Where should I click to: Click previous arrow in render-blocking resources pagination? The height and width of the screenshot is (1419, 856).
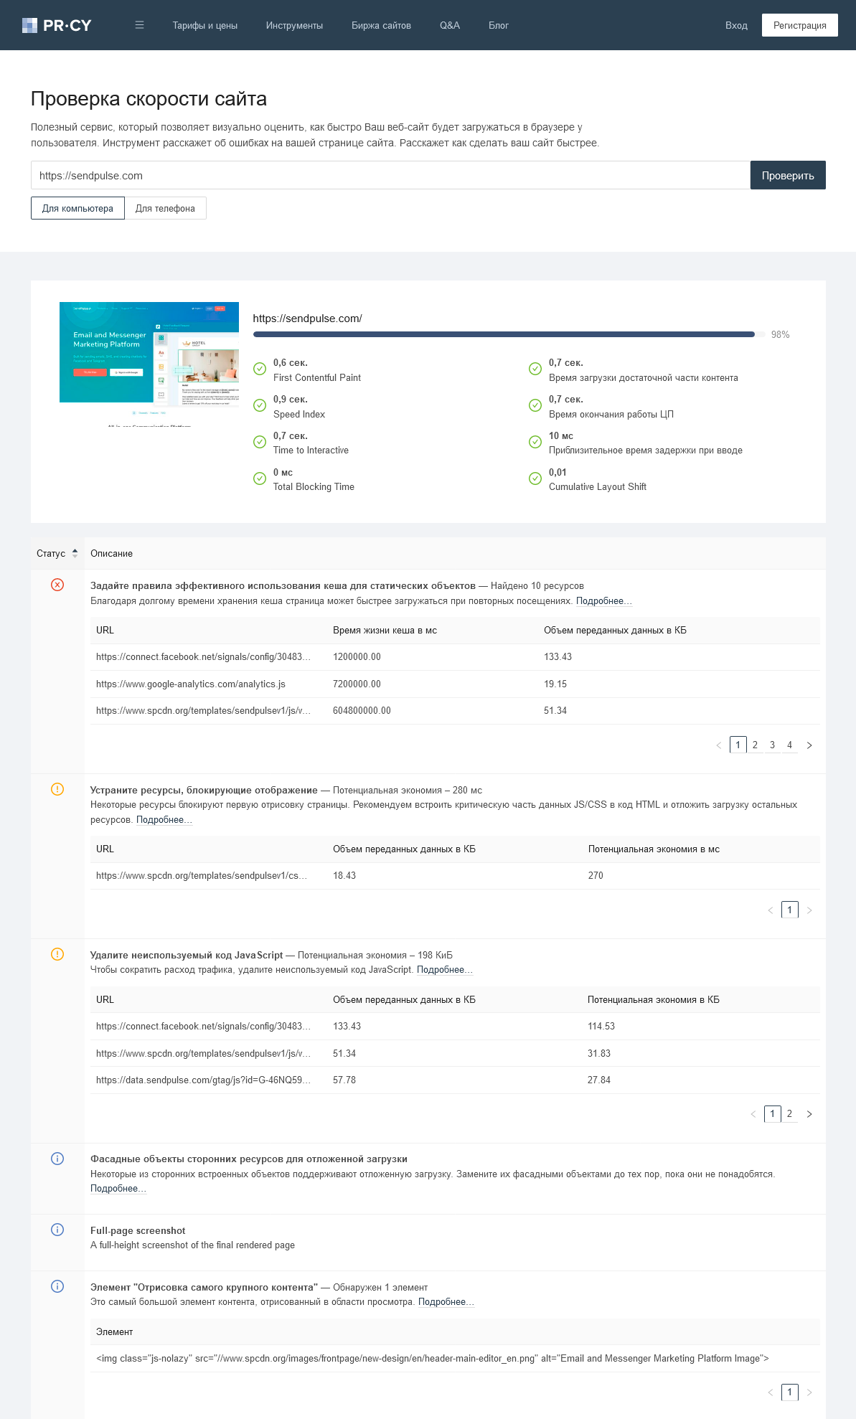(770, 910)
